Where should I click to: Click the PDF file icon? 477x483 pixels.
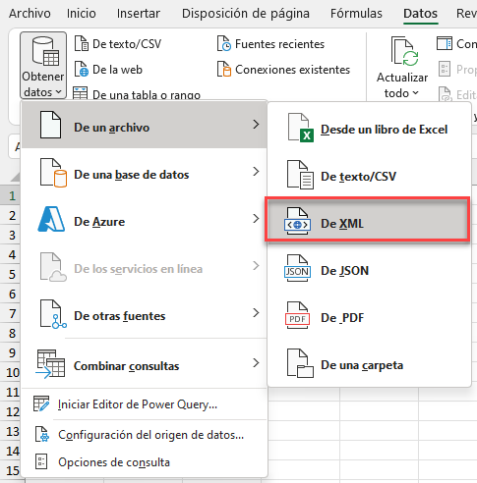pyautogui.click(x=297, y=315)
